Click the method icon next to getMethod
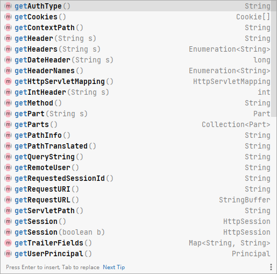The height and width of the screenshot is (274, 277). [x=8, y=103]
